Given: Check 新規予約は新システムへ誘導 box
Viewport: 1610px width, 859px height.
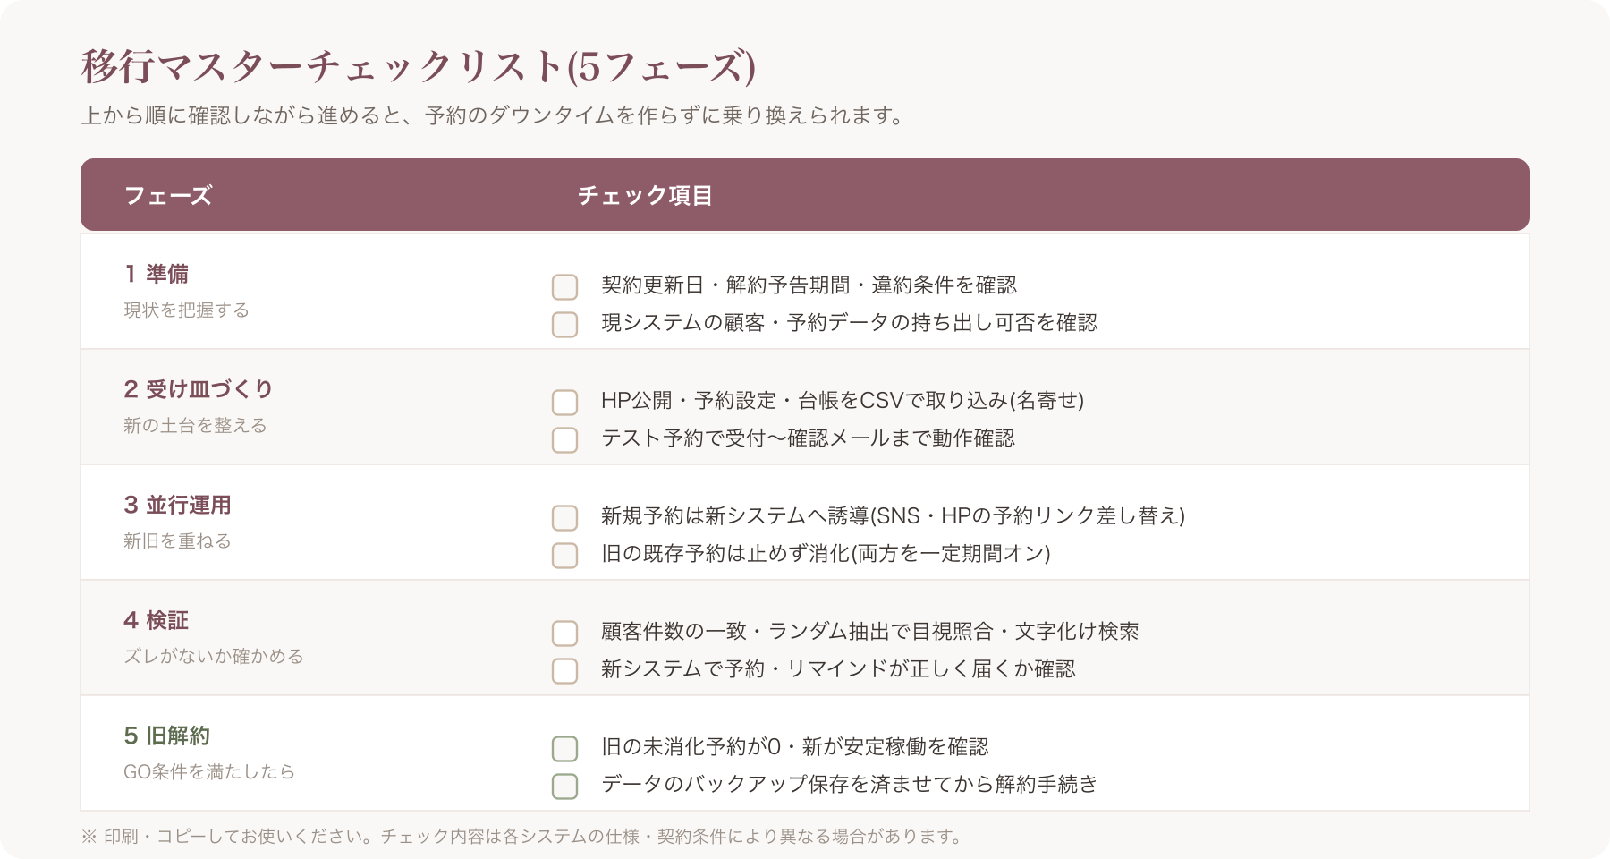Looking at the screenshot, I should (564, 517).
